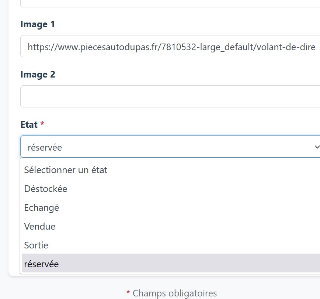Click the réservée value shown in the Etat box
This screenshot has width=320, height=299.
pyautogui.click(x=45, y=147)
